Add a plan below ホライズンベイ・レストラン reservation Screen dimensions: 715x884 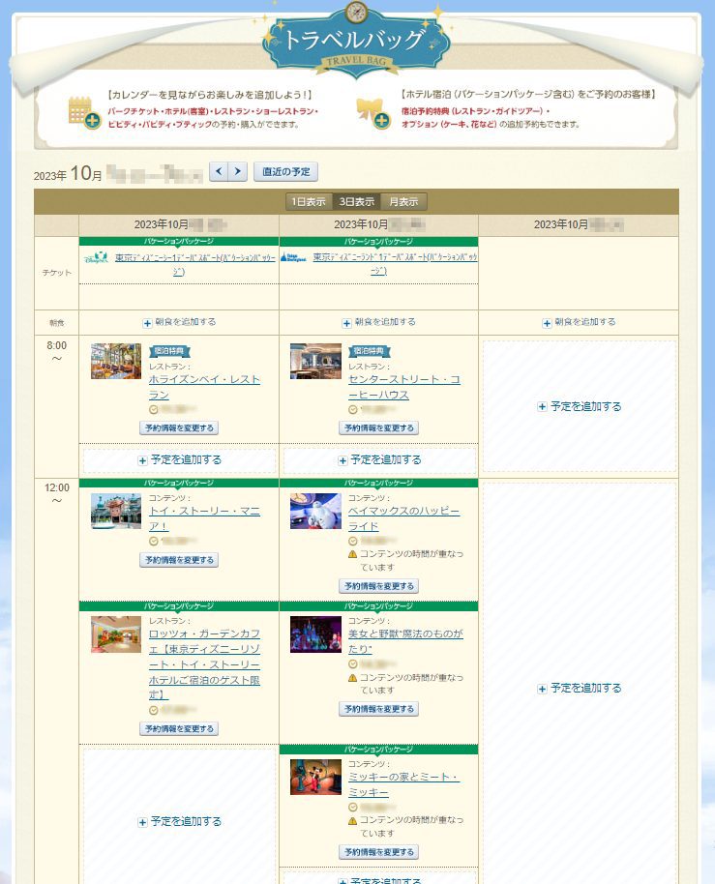179,460
